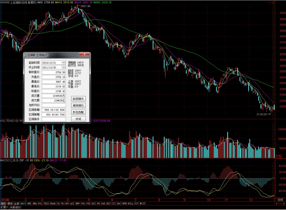Click the minus zoom-out icon at bottom right
This screenshot has width=286, height=210.
pos(280,204)
